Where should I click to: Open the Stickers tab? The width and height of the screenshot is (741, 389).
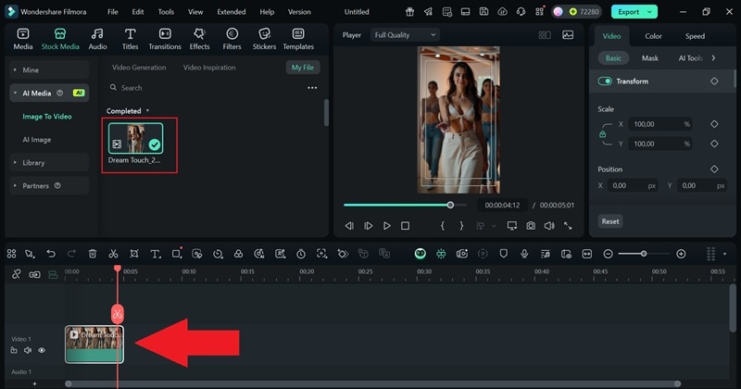[264, 39]
